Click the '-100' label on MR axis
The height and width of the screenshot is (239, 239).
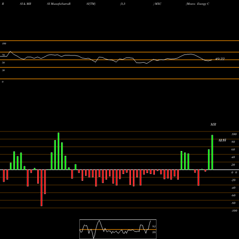click(x=234, y=211)
